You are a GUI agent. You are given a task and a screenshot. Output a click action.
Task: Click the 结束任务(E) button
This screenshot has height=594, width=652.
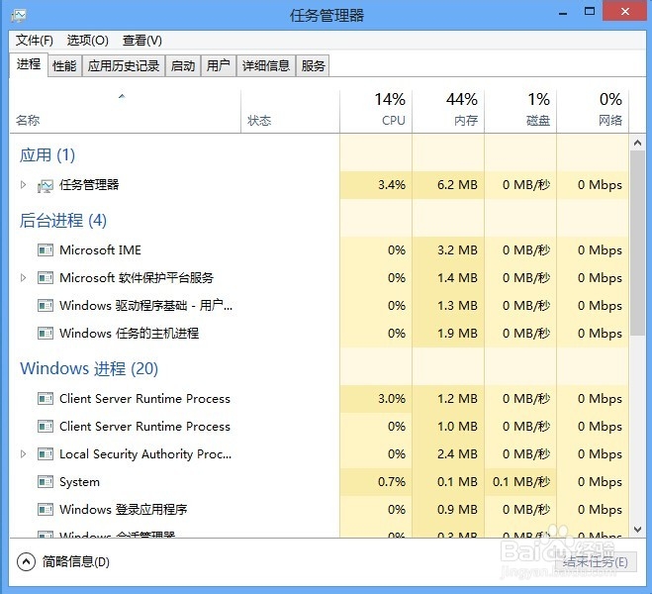point(596,562)
